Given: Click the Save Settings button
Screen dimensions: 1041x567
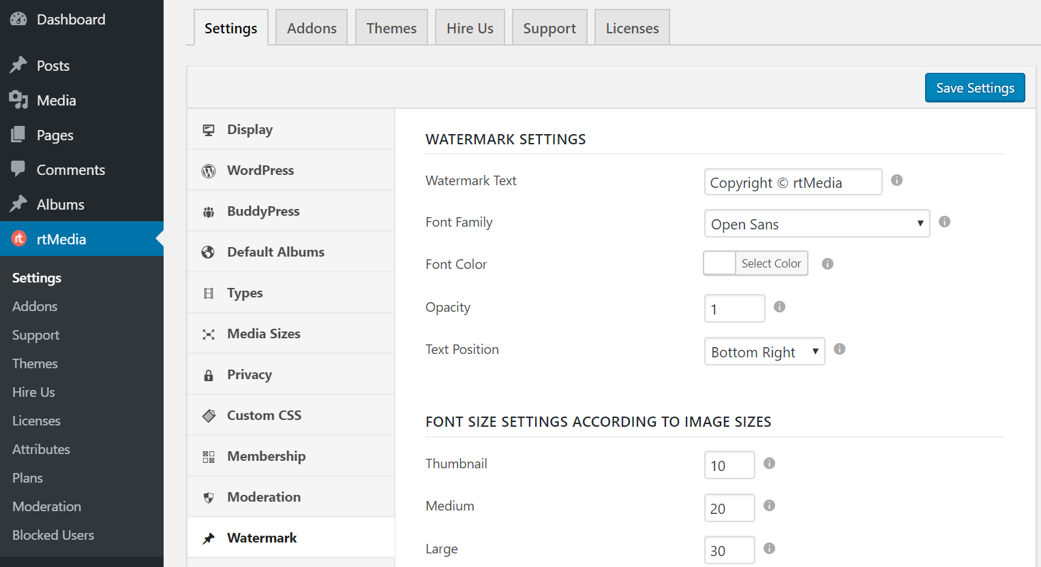Looking at the screenshot, I should tap(974, 87).
